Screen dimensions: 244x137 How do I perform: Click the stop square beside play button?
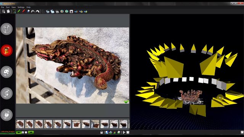[x=128, y=132]
